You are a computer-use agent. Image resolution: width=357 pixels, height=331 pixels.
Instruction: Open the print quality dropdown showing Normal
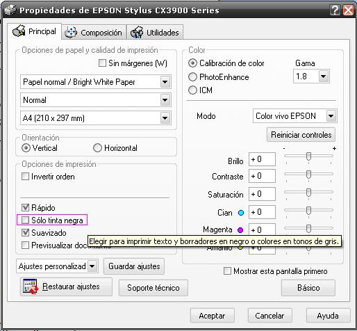(96, 100)
